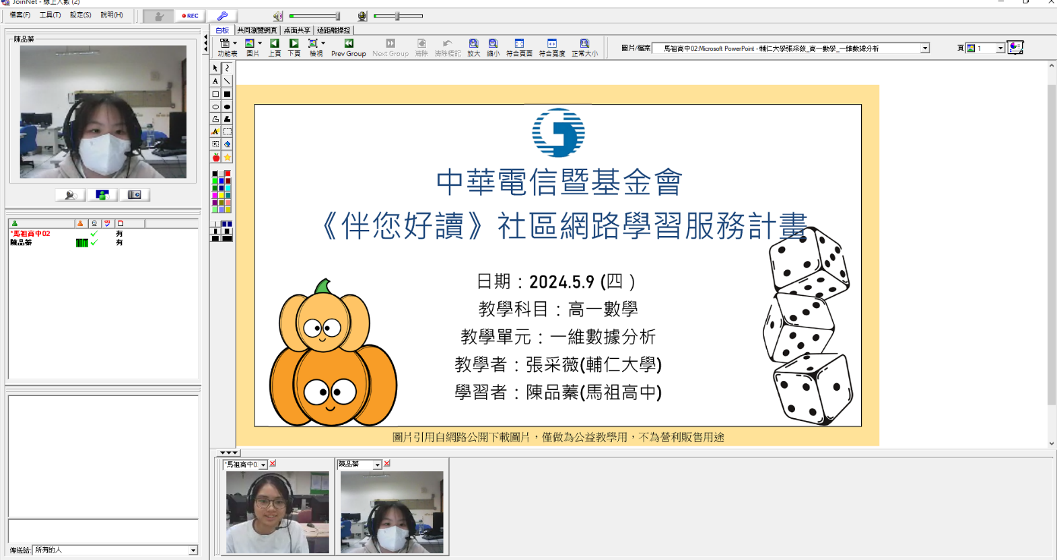Collapse the video strip with triple arrows

(x=228, y=453)
